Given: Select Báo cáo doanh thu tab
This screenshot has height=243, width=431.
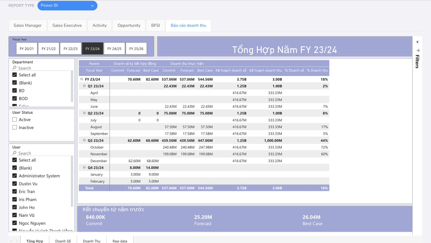Looking at the screenshot, I should click(188, 25).
